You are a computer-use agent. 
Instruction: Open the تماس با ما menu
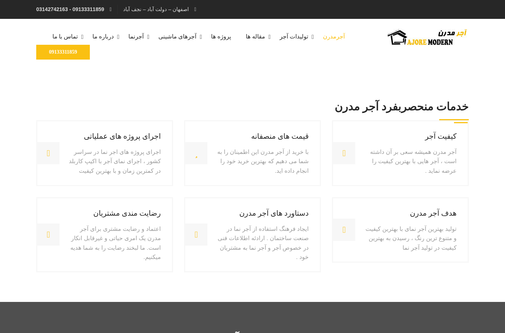68,37
